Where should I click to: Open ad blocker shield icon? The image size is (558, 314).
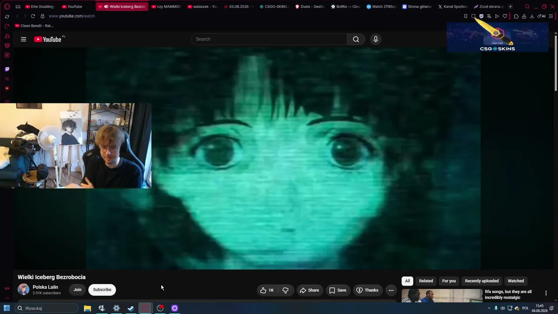[x=481, y=16]
